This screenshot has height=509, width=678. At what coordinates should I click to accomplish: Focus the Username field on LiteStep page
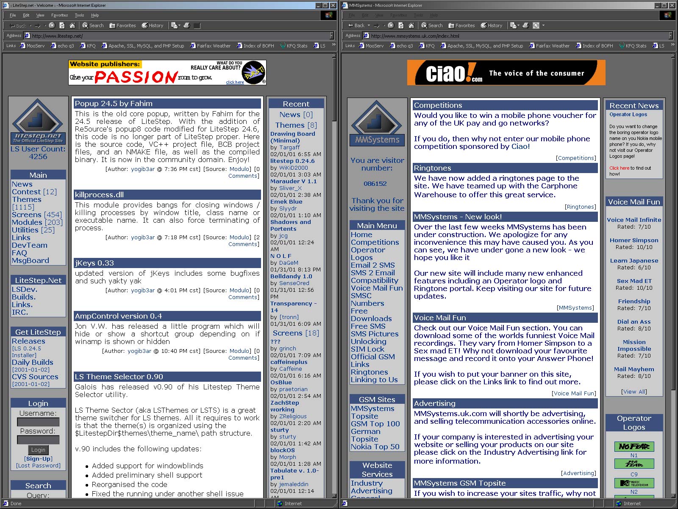pos(38,422)
